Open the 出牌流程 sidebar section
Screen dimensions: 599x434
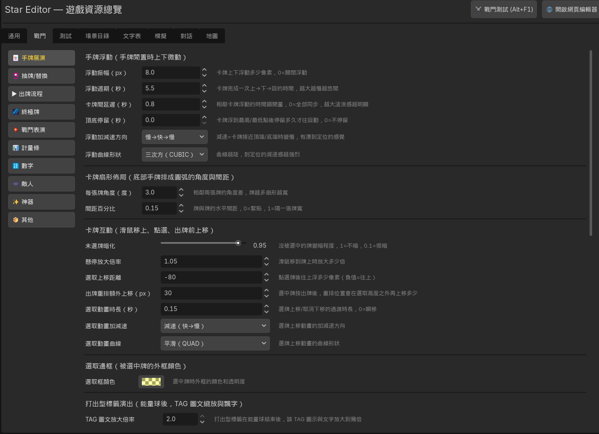pyautogui.click(x=42, y=94)
